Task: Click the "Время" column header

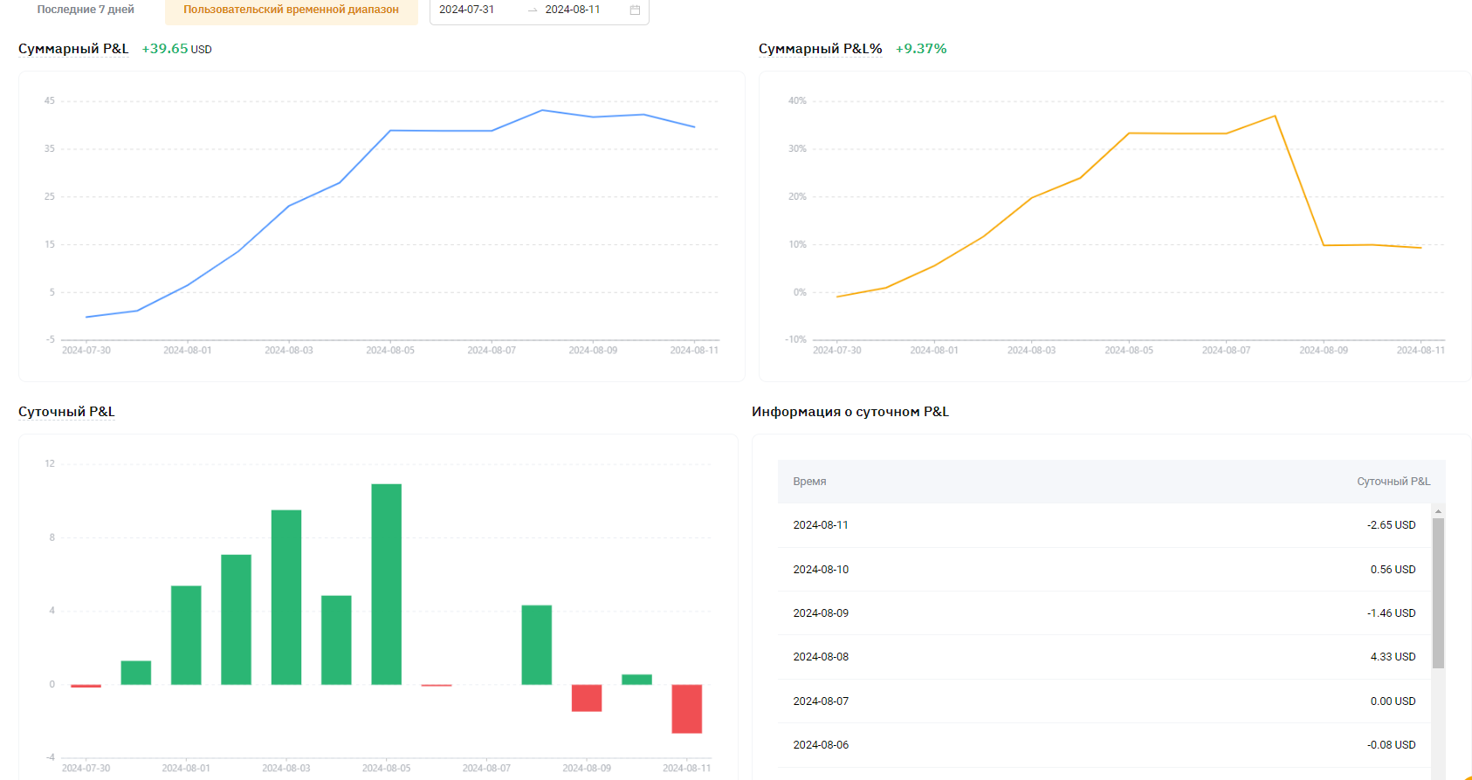Action: point(809,482)
